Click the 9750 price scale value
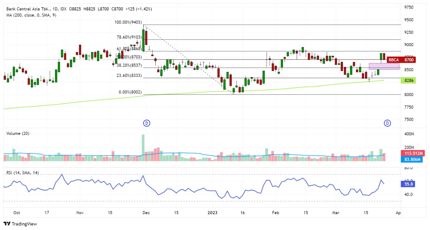Viewport: 430px width, 230px height. 409,7
